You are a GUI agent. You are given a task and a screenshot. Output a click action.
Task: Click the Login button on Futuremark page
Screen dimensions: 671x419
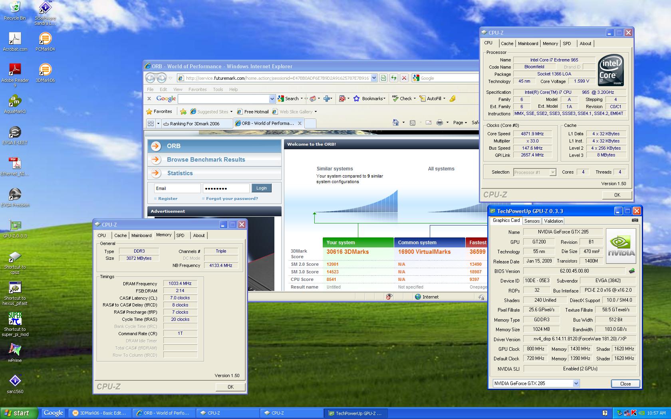tap(262, 188)
